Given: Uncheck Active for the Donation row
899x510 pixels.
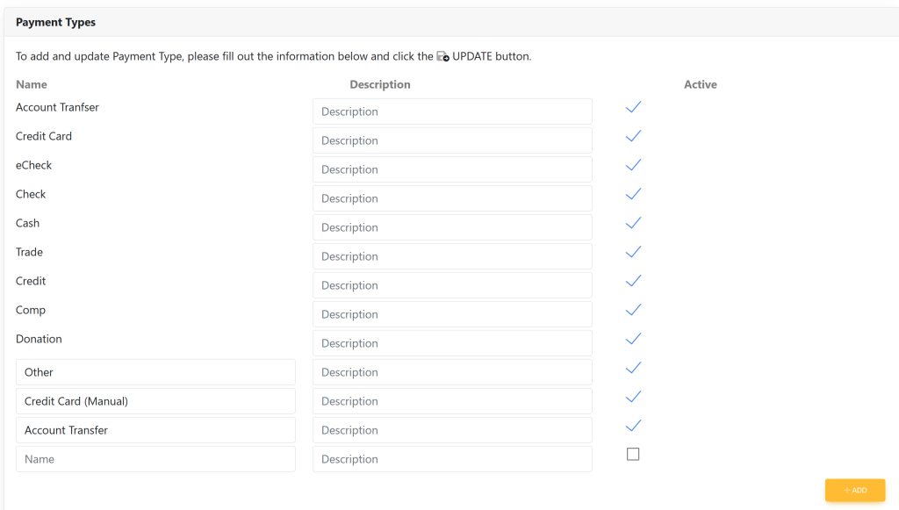Looking at the screenshot, I should point(633,339).
